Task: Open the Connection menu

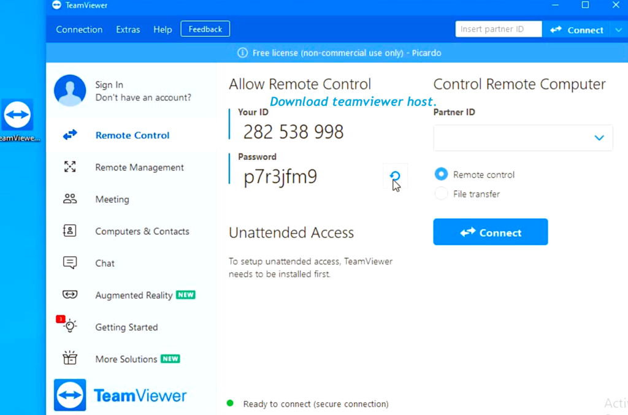Action: click(x=79, y=29)
